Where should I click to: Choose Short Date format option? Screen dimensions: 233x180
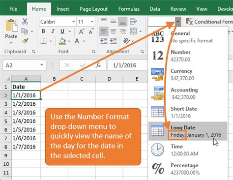[x=188, y=112]
